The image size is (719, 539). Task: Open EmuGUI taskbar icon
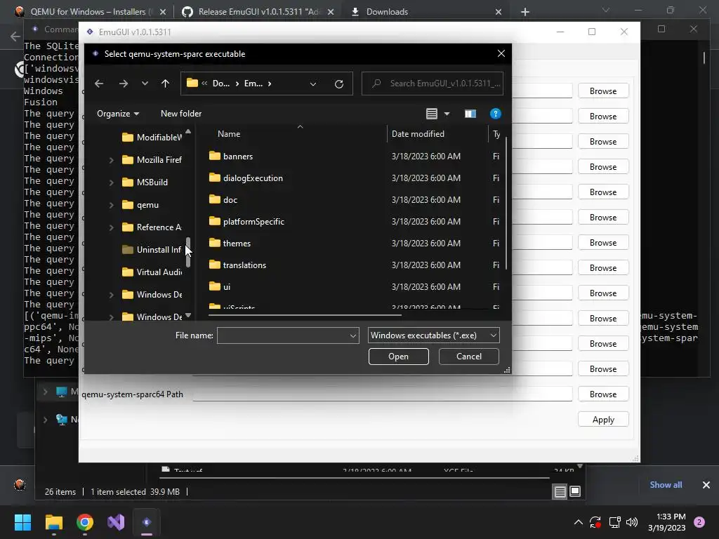click(147, 522)
